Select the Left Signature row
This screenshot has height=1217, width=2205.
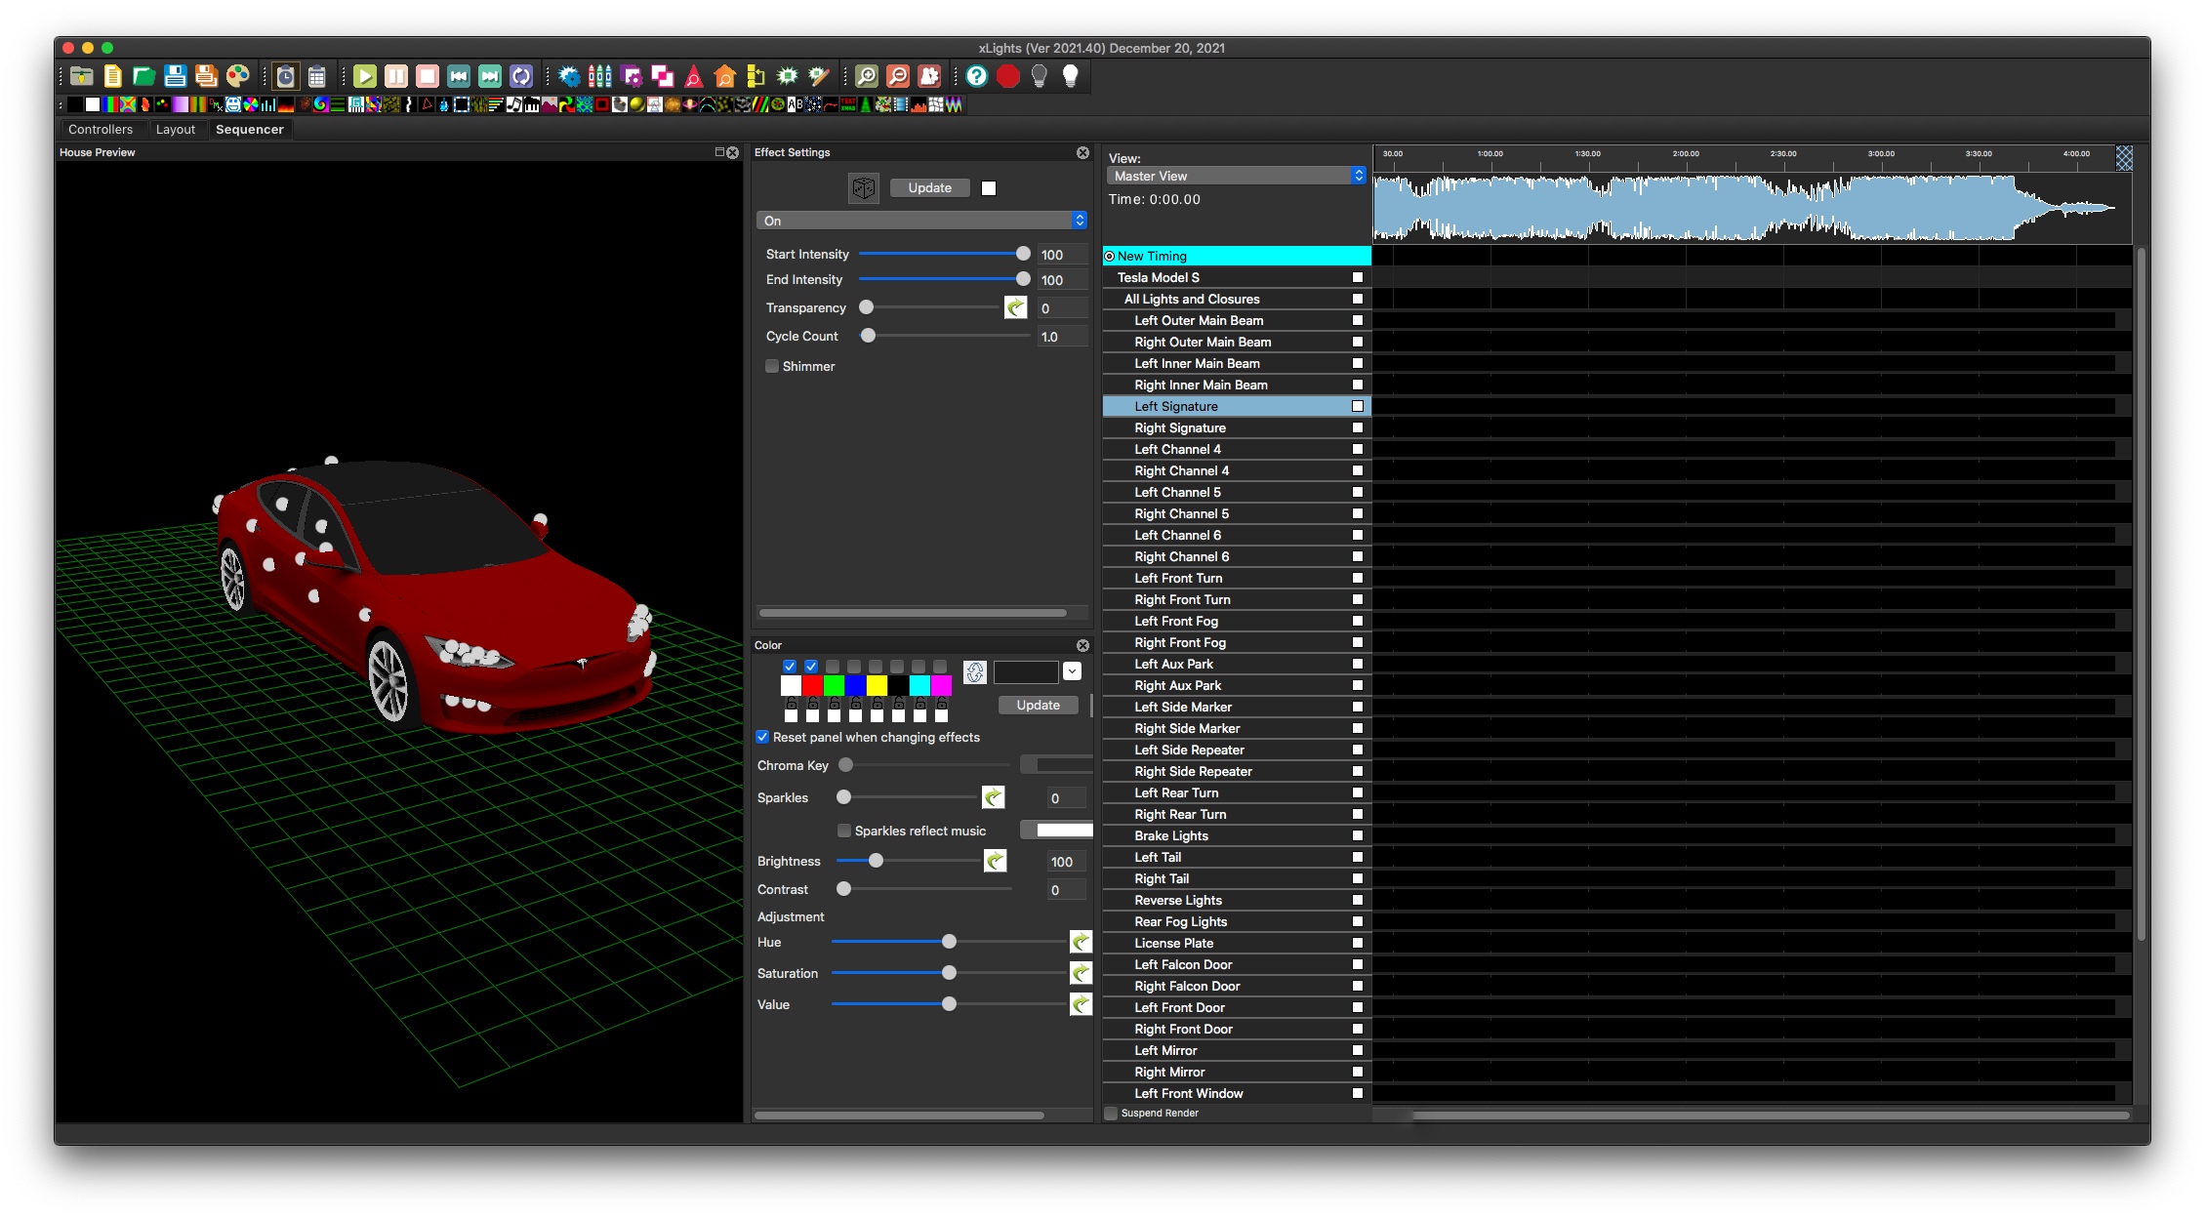click(x=1237, y=407)
